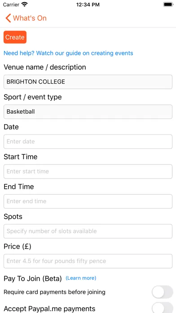Viewport: 176px width, 313px height.
Task: Select the Enter end time field
Action: point(88,201)
